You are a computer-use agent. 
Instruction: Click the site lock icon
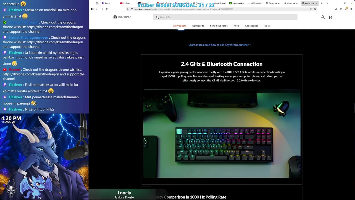click(132, 9)
